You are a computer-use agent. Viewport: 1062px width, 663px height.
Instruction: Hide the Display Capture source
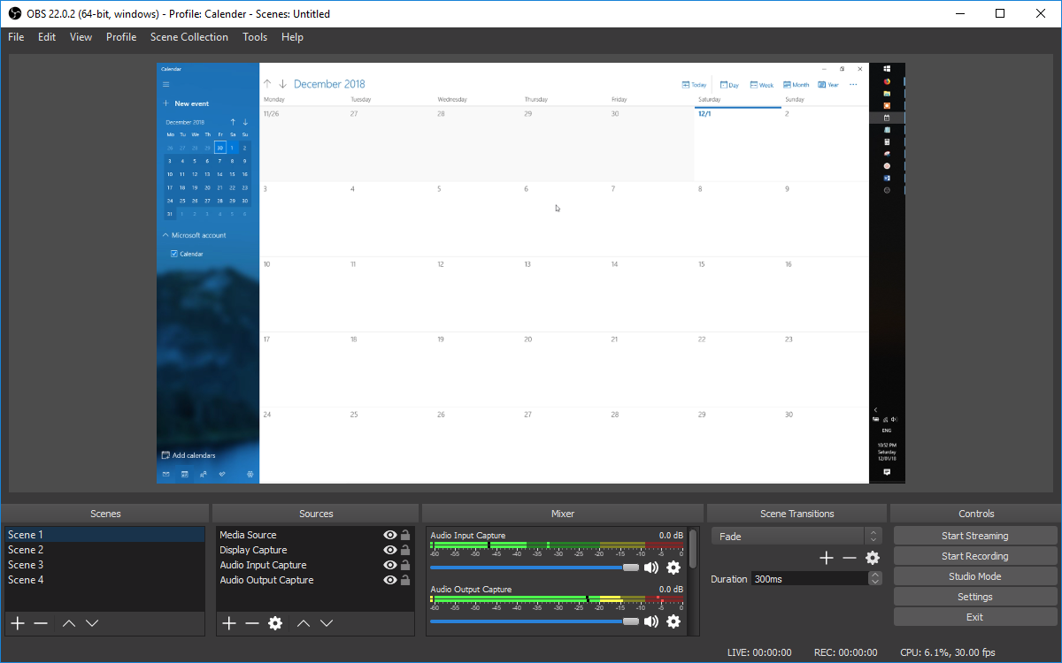[x=389, y=549]
